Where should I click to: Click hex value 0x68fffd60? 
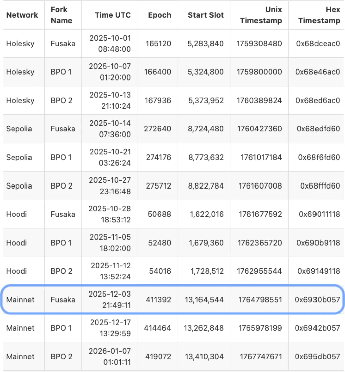point(320,186)
